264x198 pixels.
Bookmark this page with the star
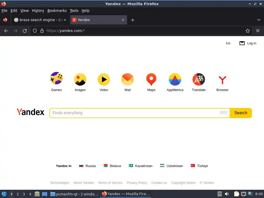248,31
